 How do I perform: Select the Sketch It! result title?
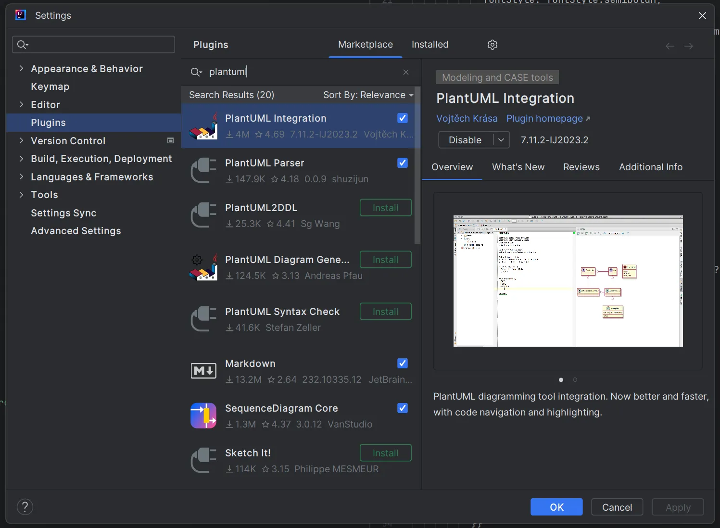coord(248,453)
